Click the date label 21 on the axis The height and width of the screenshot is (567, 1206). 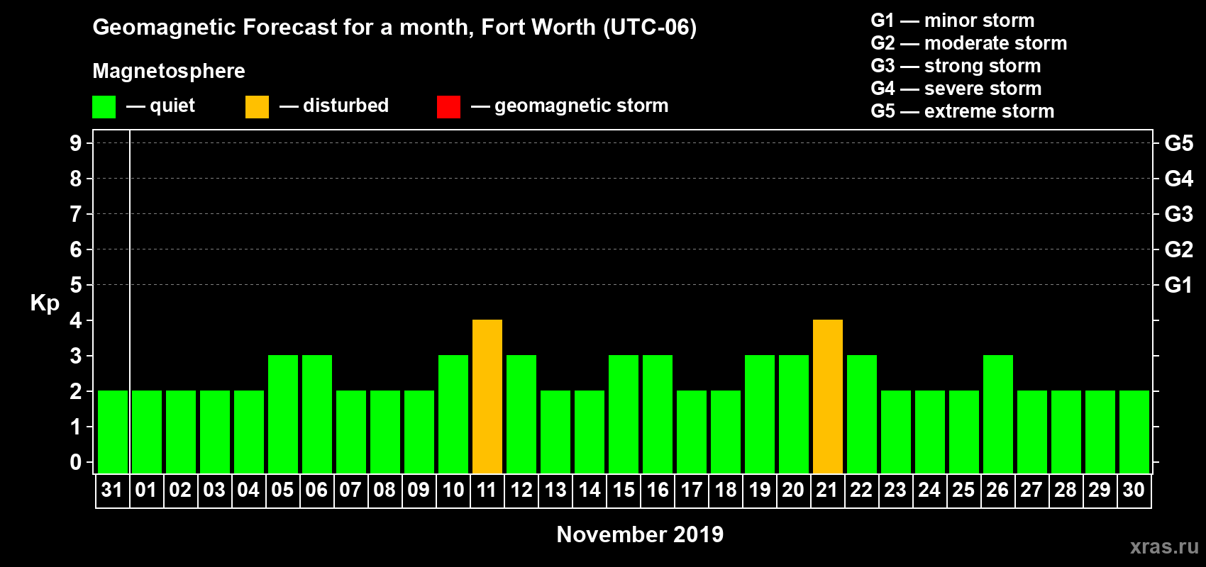point(827,490)
